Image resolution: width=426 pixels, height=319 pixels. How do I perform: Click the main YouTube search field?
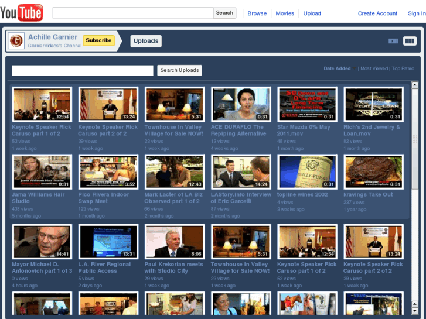click(x=133, y=13)
